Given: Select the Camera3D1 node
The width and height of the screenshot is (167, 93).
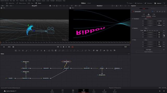Looking at the screenshot, I should pos(67,61).
